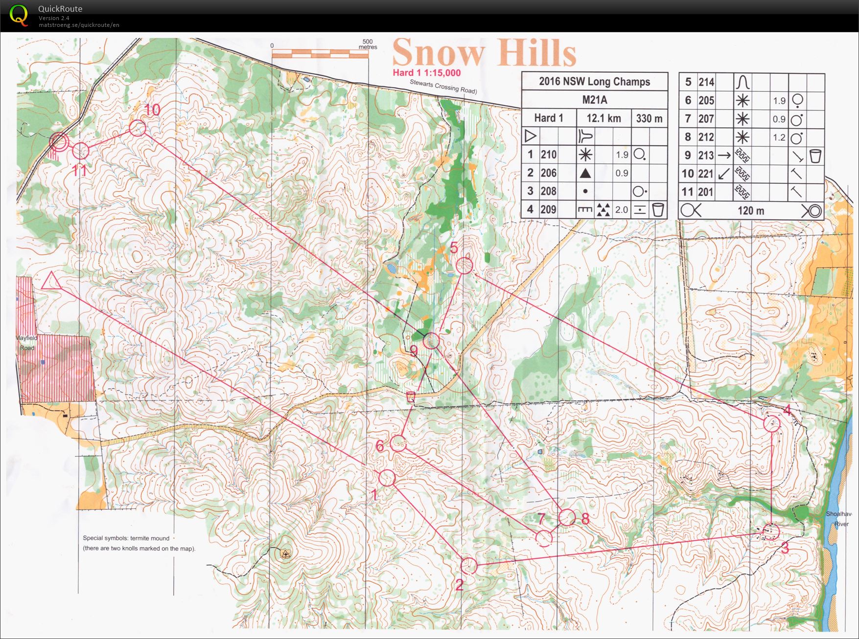
Task: Click the termite mound triangle symbol
Action: pyautogui.click(x=285, y=553)
